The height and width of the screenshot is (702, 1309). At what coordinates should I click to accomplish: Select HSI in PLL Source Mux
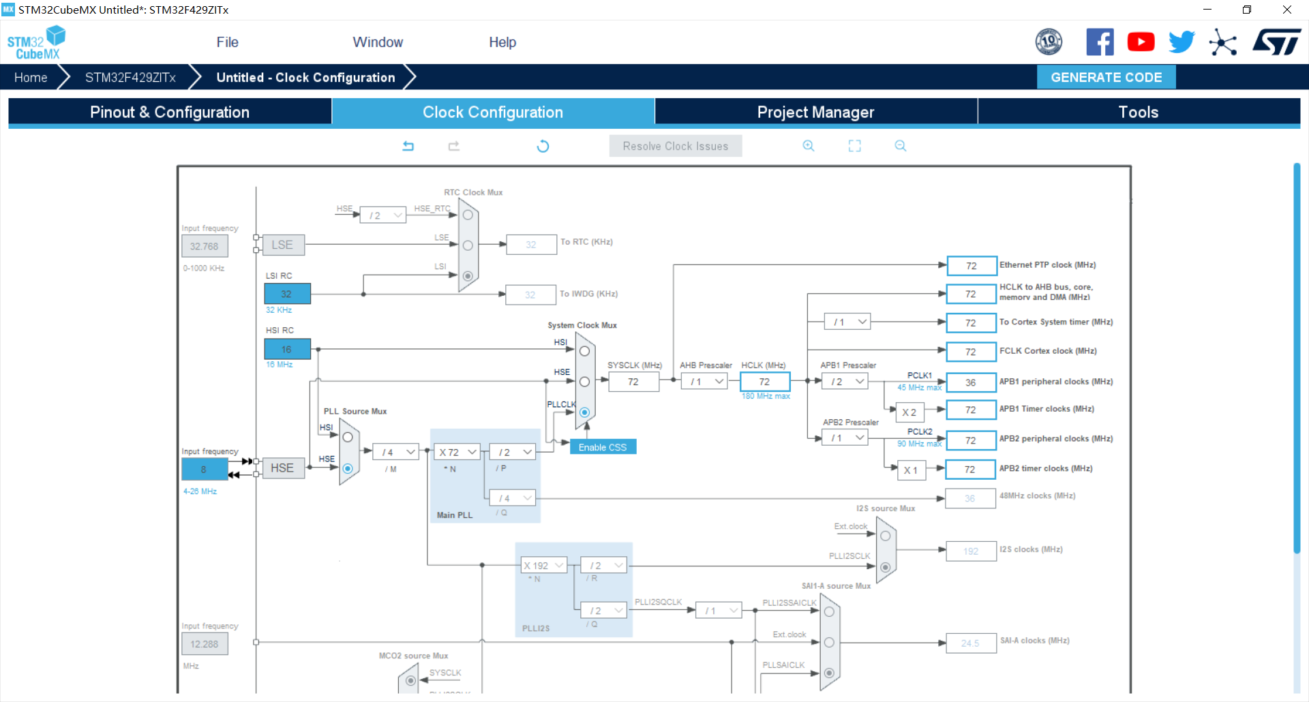(x=348, y=438)
